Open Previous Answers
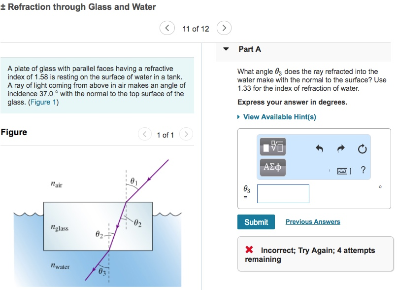The width and height of the screenshot is (397, 290). pyautogui.click(x=312, y=222)
